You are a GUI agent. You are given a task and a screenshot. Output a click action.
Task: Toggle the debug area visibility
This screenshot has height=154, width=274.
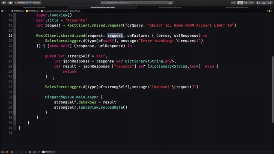264,3
